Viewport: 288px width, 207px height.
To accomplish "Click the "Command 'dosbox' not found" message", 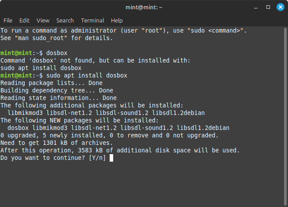I will coord(95,60).
